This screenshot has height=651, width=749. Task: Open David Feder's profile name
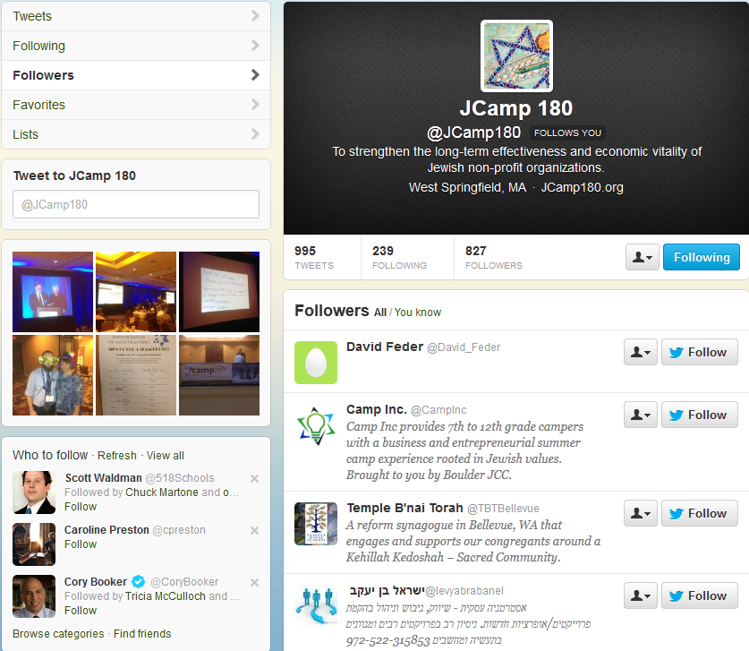385,347
